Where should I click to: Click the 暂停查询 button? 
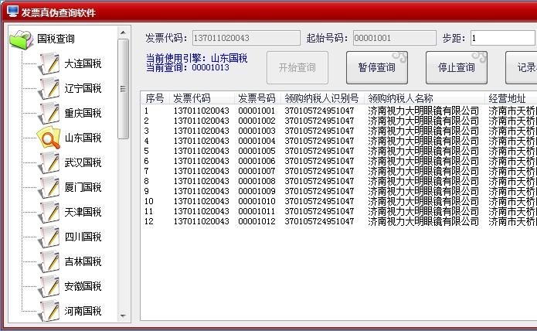(x=377, y=67)
